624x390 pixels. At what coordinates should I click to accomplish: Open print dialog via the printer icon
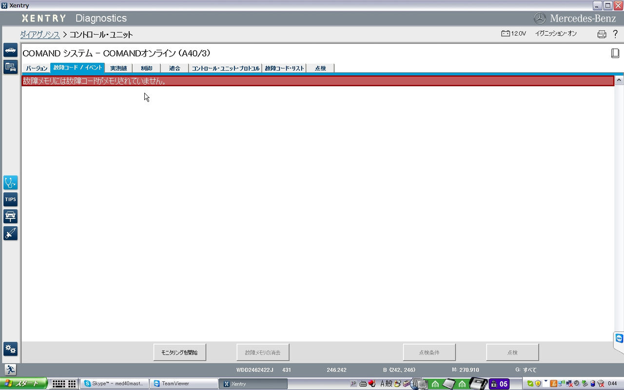602,34
